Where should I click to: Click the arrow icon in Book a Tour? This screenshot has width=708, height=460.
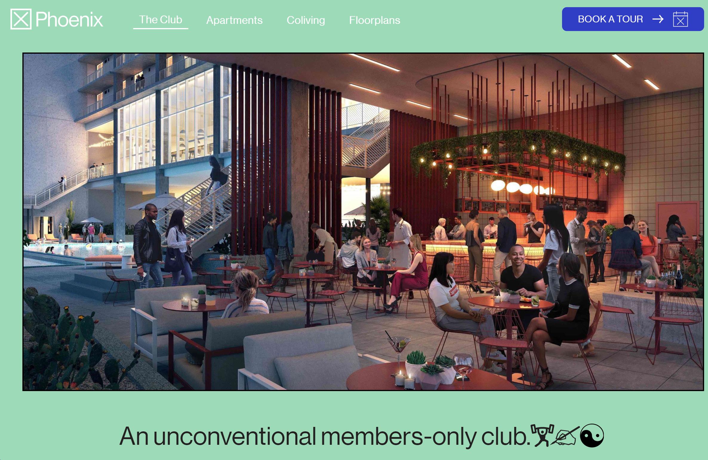pyautogui.click(x=658, y=19)
